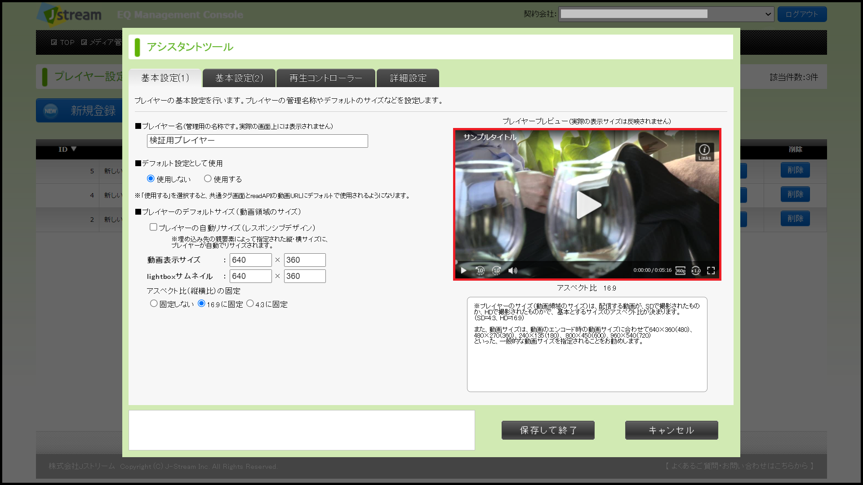
Task: Click the x1.0 playback speed icon
Action: pyautogui.click(x=696, y=270)
